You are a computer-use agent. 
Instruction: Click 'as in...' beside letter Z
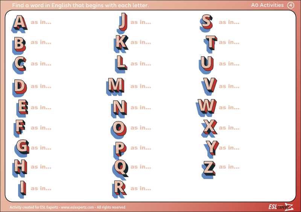click(x=229, y=167)
